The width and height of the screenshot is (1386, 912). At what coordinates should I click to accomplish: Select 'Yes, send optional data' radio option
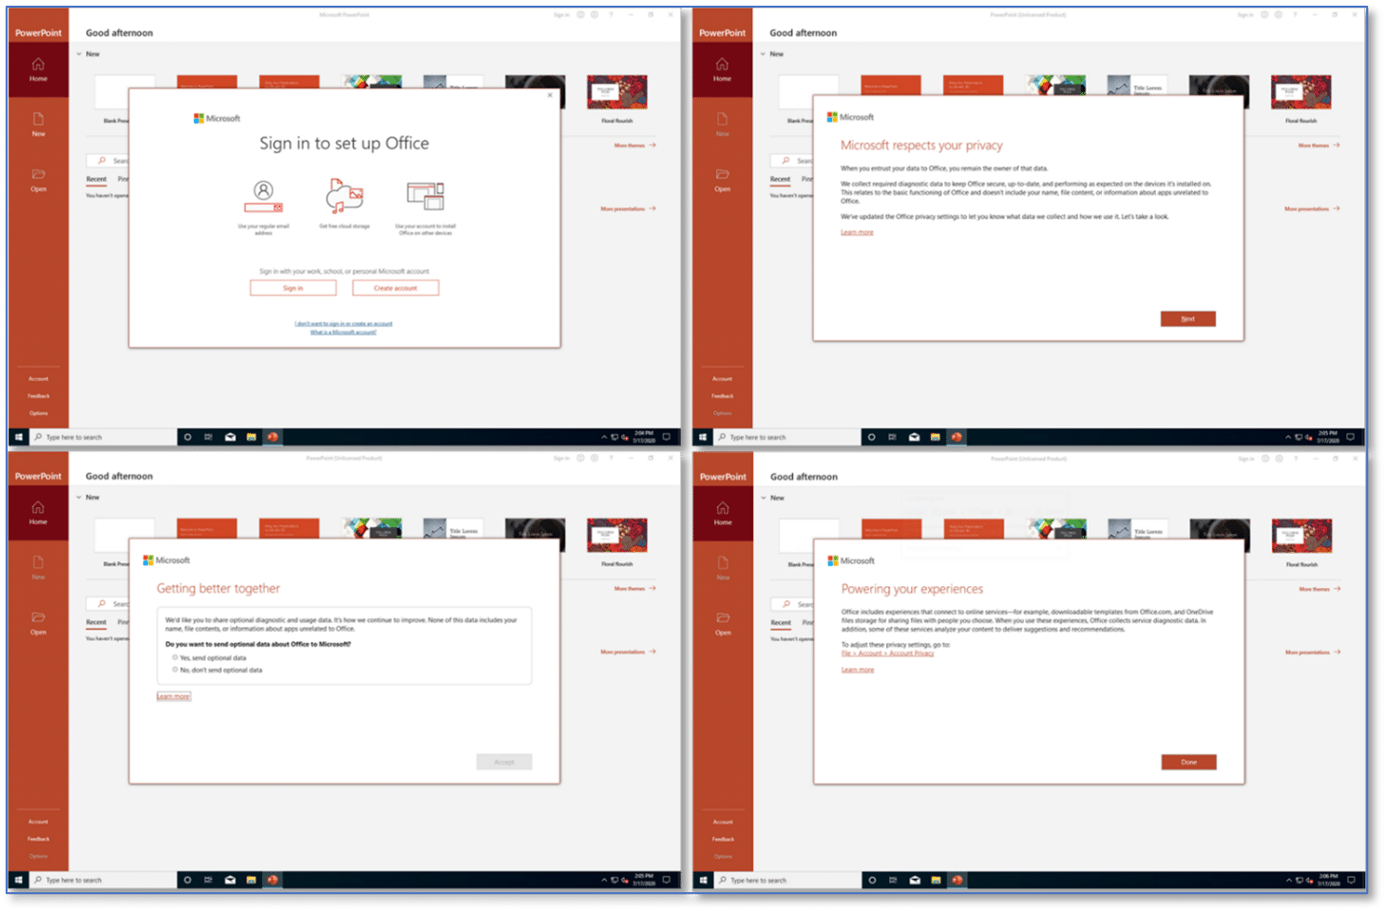click(175, 657)
